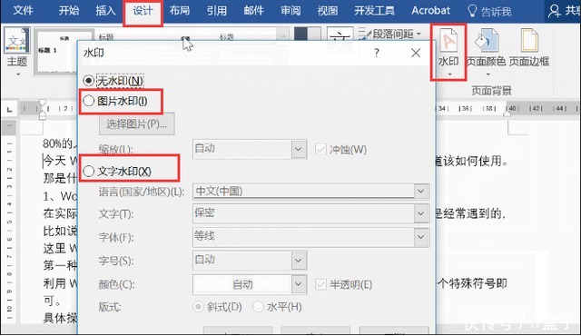Click the right indent marker on ruler
The width and height of the screenshot is (581, 336).
tap(507, 114)
